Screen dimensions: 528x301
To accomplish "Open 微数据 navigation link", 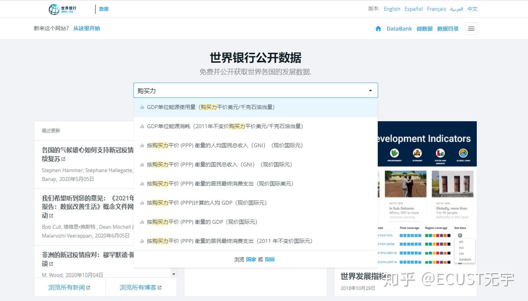I will (424, 29).
